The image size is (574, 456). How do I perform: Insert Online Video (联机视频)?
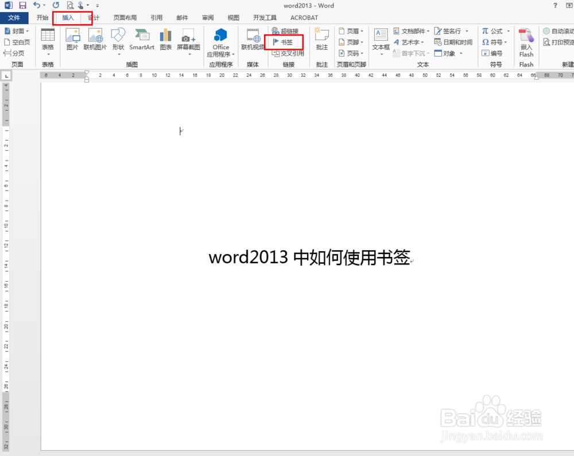tap(253, 40)
